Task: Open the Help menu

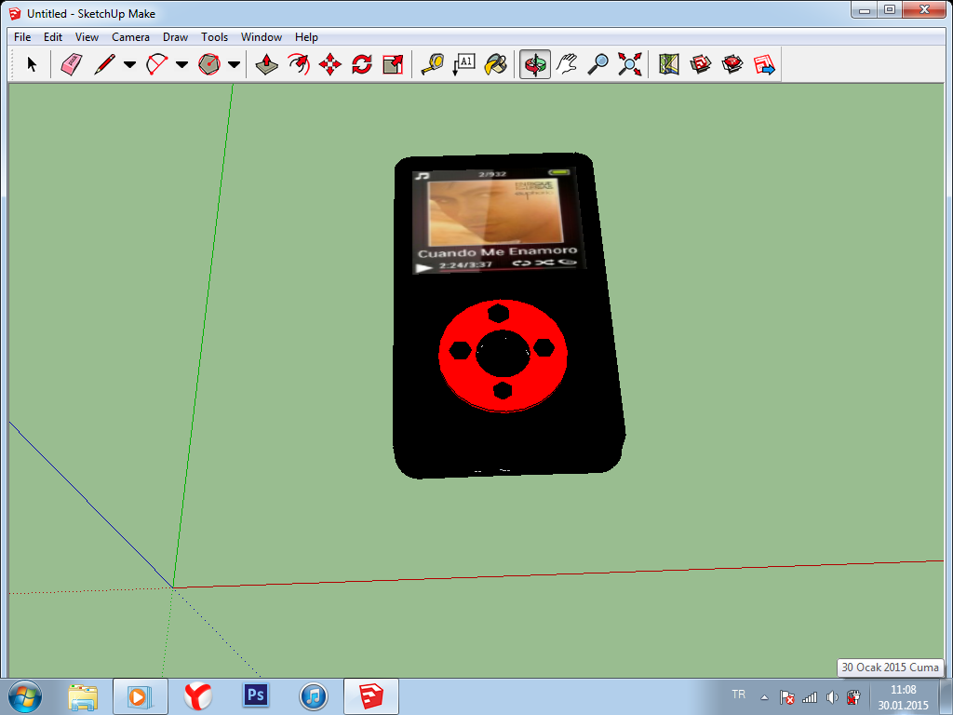Action: (306, 37)
